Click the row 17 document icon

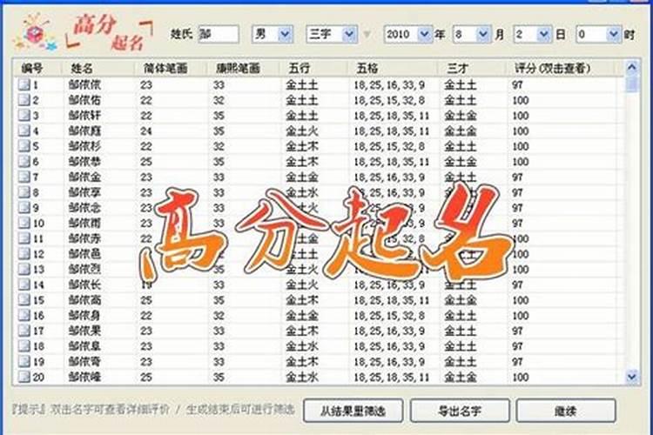click(x=24, y=331)
